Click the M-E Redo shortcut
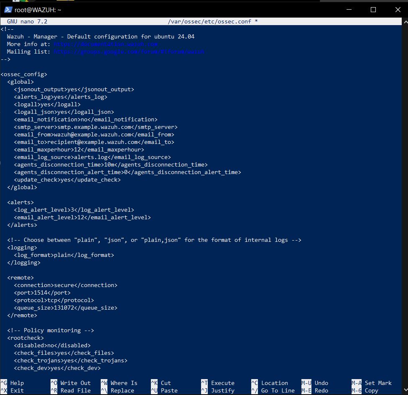Screen dimensions: 408x395 point(315,390)
